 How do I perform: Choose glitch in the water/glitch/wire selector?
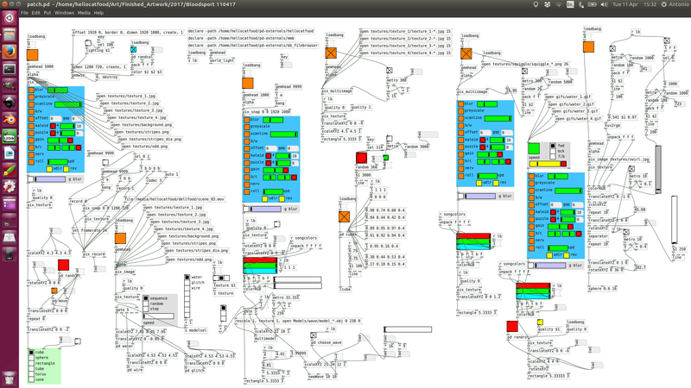tap(187, 283)
